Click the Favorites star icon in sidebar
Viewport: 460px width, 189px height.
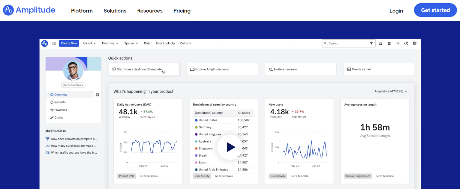click(x=52, y=110)
